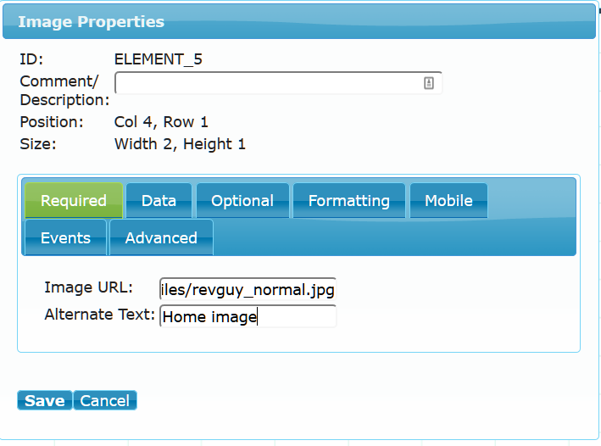Focus the Comment/Description text box

click(x=278, y=83)
